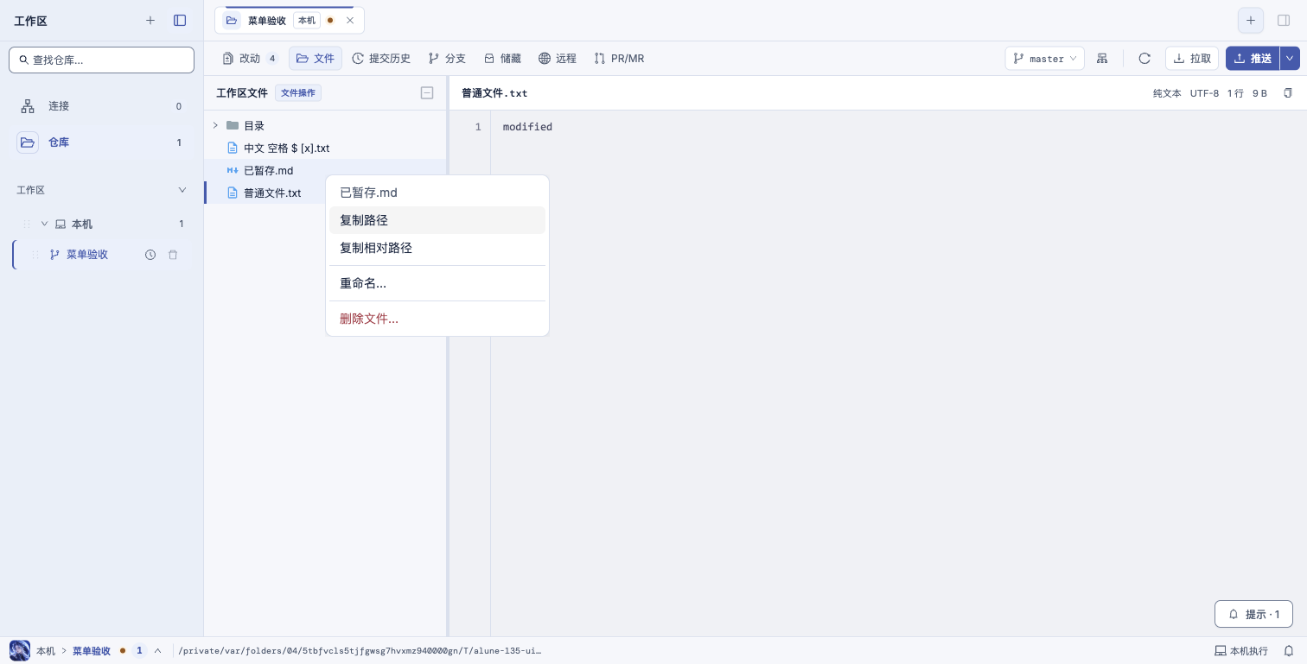The height and width of the screenshot is (664, 1307).
Task: Select 普通文件.txt in the file tree
Action: [265, 193]
